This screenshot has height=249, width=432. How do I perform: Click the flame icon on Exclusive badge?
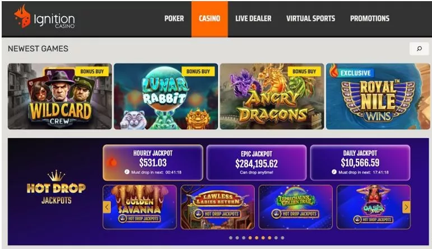click(x=333, y=71)
